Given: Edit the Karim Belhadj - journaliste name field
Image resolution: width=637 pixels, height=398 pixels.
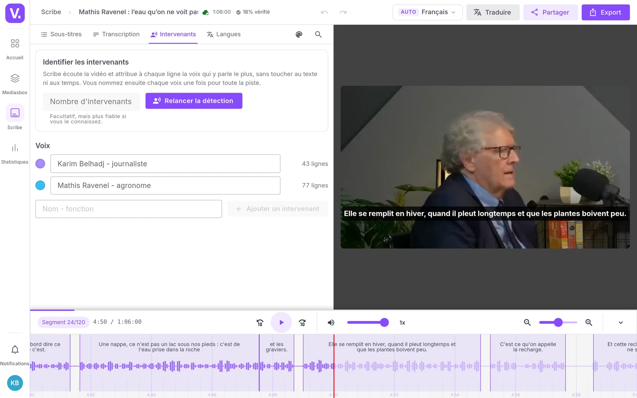Looking at the screenshot, I should [165, 164].
